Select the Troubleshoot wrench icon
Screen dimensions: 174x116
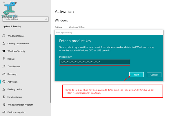[x=4, y=66]
